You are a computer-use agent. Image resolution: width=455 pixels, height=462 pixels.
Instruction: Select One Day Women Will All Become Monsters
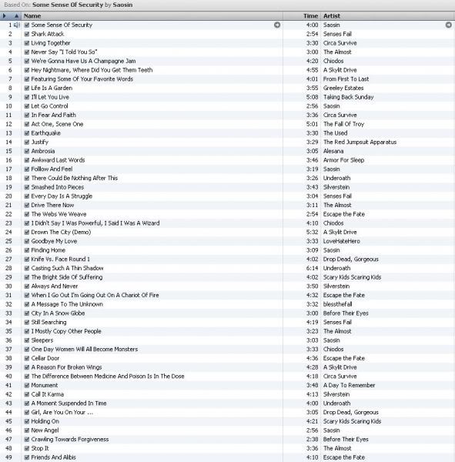[85, 349]
